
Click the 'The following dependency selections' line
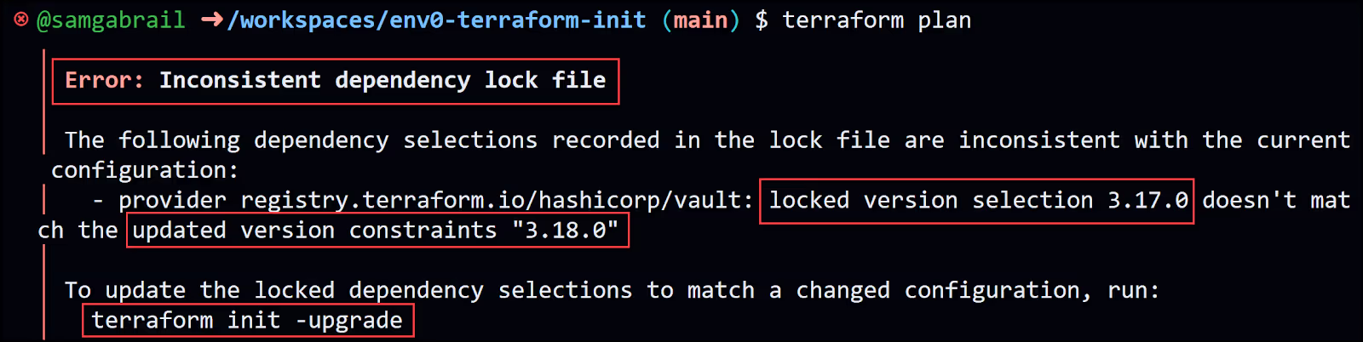(301, 140)
